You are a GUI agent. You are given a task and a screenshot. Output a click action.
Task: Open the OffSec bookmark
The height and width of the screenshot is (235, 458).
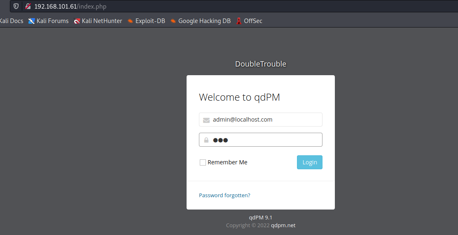coord(249,21)
